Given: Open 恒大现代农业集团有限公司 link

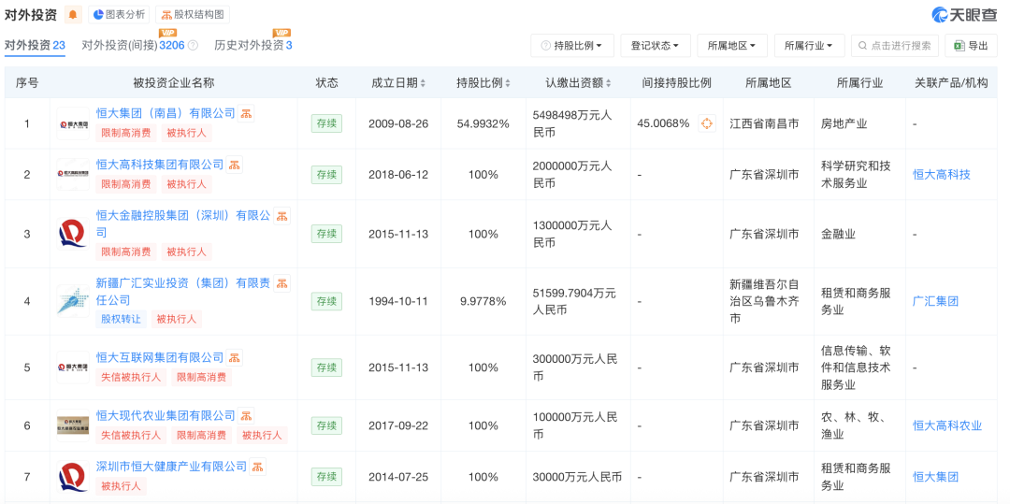Looking at the screenshot, I should pos(166,416).
